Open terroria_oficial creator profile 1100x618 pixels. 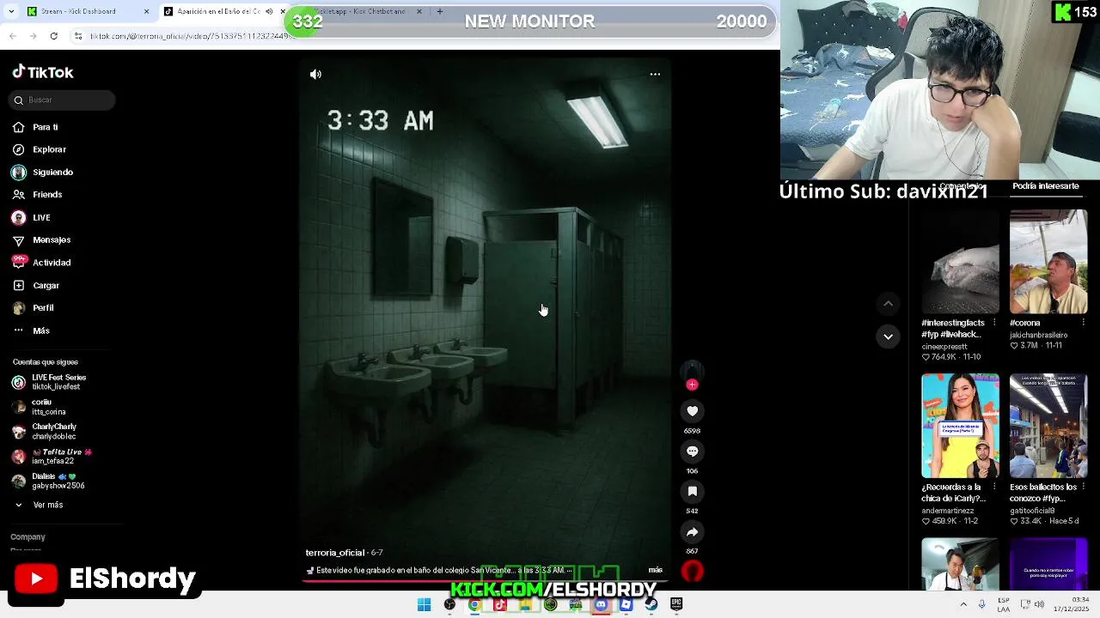pyautogui.click(x=335, y=553)
